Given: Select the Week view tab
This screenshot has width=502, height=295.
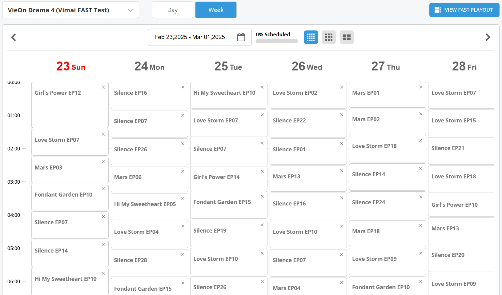Looking at the screenshot, I should click(216, 10).
